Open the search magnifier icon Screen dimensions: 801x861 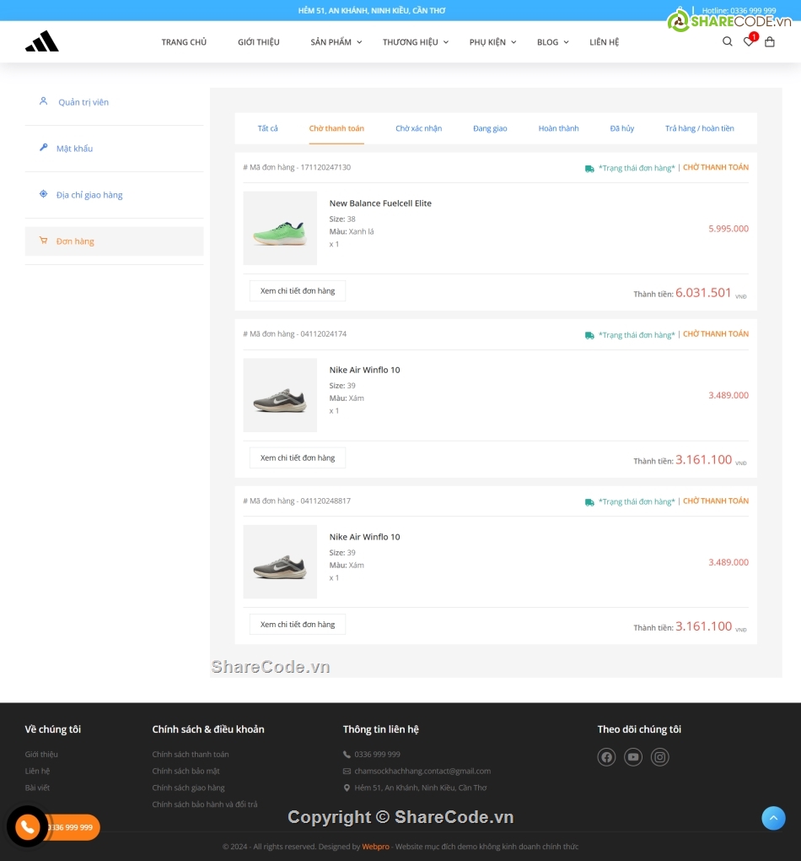point(727,41)
